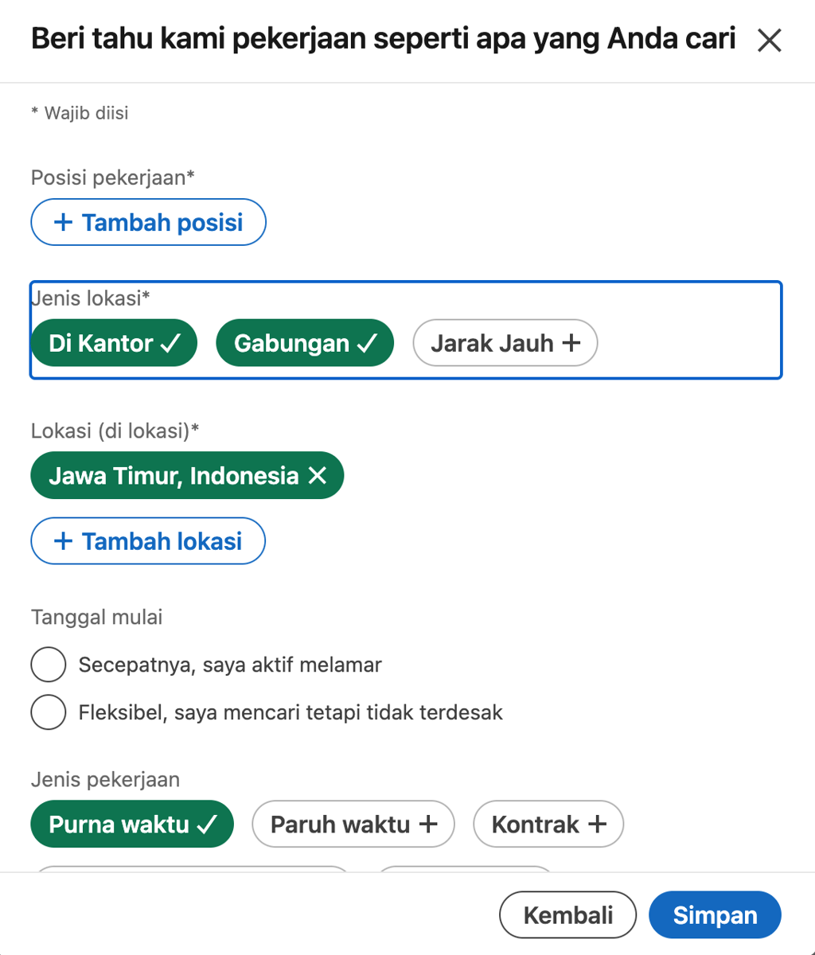The image size is (815, 955).
Task: Enable the Jarak Jauh location type
Action: [505, 342]
